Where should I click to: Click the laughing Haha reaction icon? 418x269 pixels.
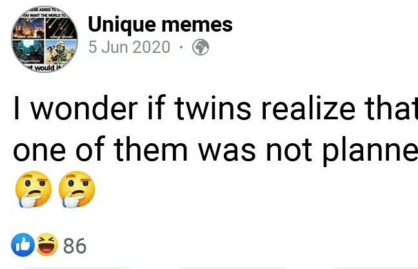(x=47, y=244)
